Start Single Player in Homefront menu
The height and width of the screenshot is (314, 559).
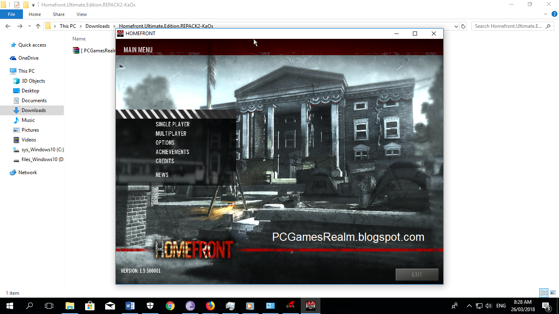pos(173,124)
